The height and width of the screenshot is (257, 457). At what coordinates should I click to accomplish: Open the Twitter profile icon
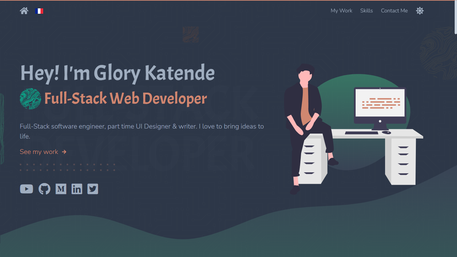pyautogui.click(x=93, y=189)
